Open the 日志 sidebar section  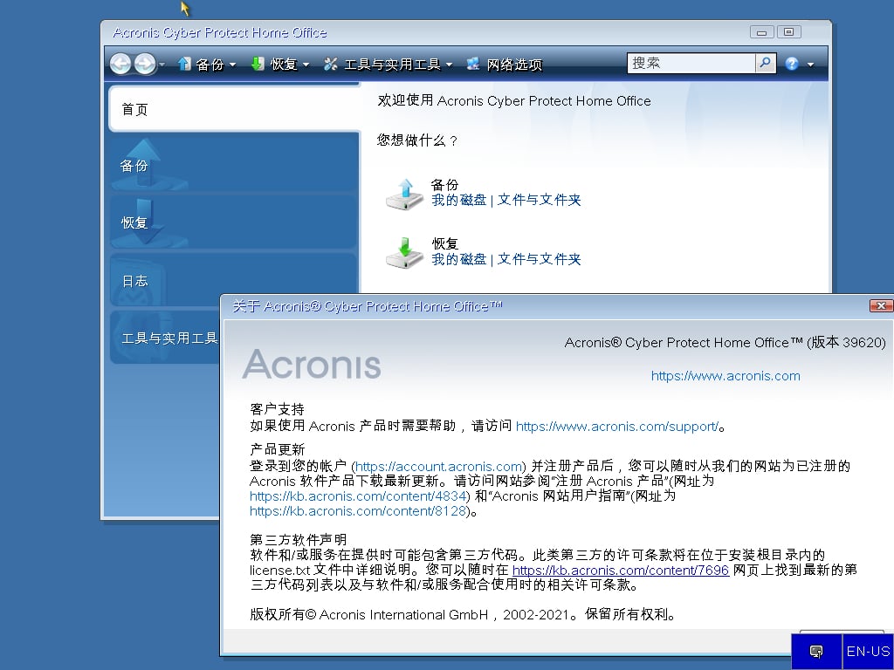pos(135,281)
